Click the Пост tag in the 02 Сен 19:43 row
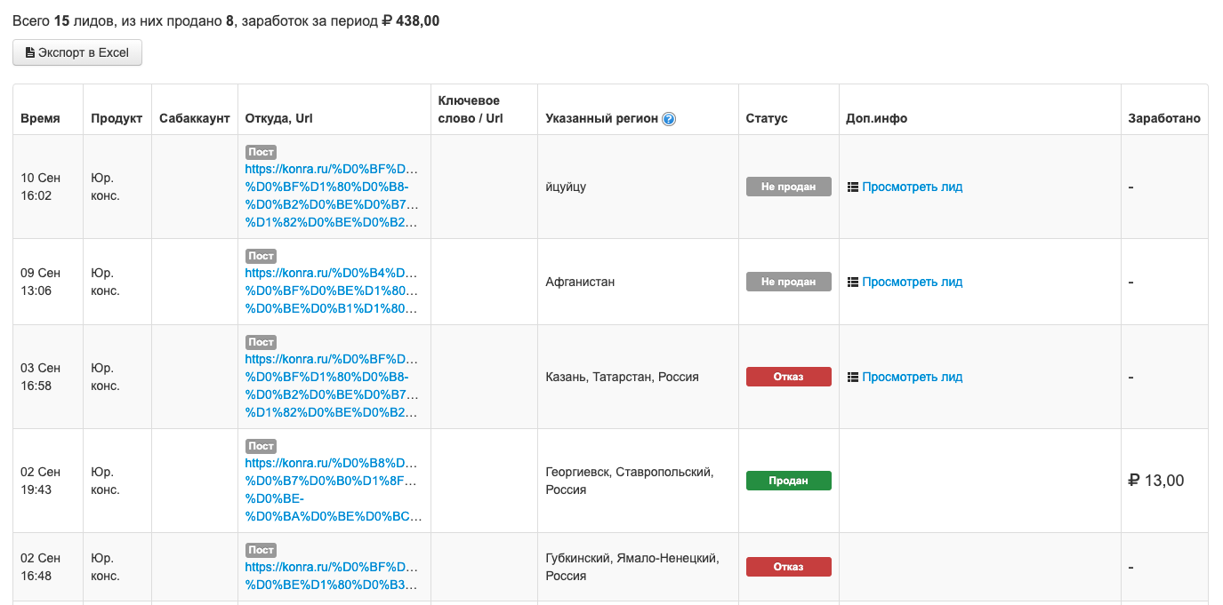Image resolution: width=1223 pixels, height=605 pixels. pos(261,446)
